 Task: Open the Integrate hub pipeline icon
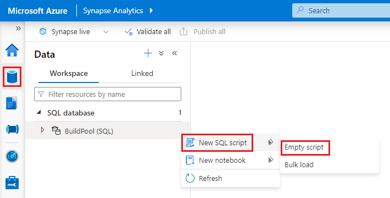point(12,129)
